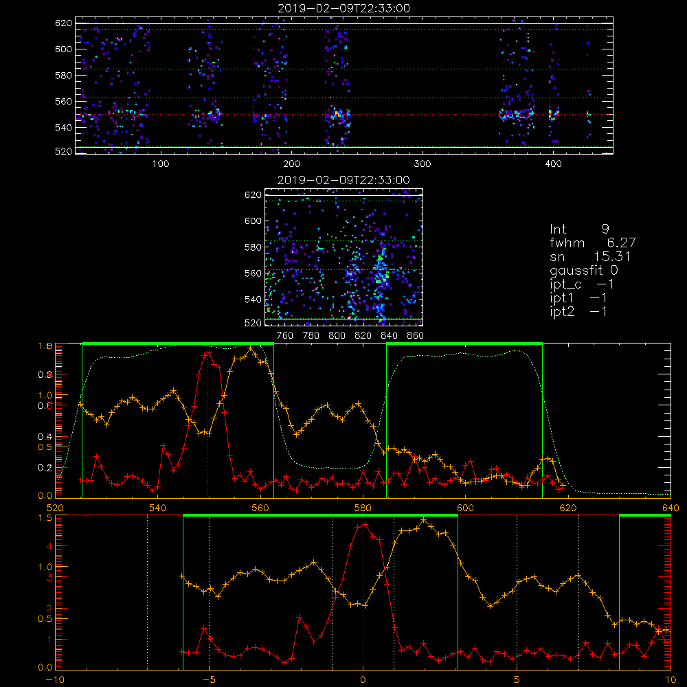Click x-axis label 580 on third plot
The height and width of the screenshot is (687, 687).
click(363, 508)
